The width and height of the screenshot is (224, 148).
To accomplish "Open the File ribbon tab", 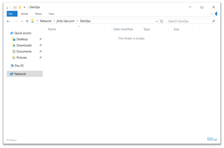I will pos(12,14).
